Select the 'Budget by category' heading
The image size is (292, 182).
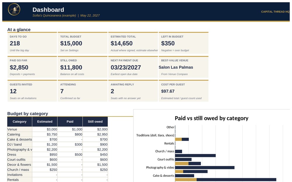pyautogui.click(x=27, y=114)
